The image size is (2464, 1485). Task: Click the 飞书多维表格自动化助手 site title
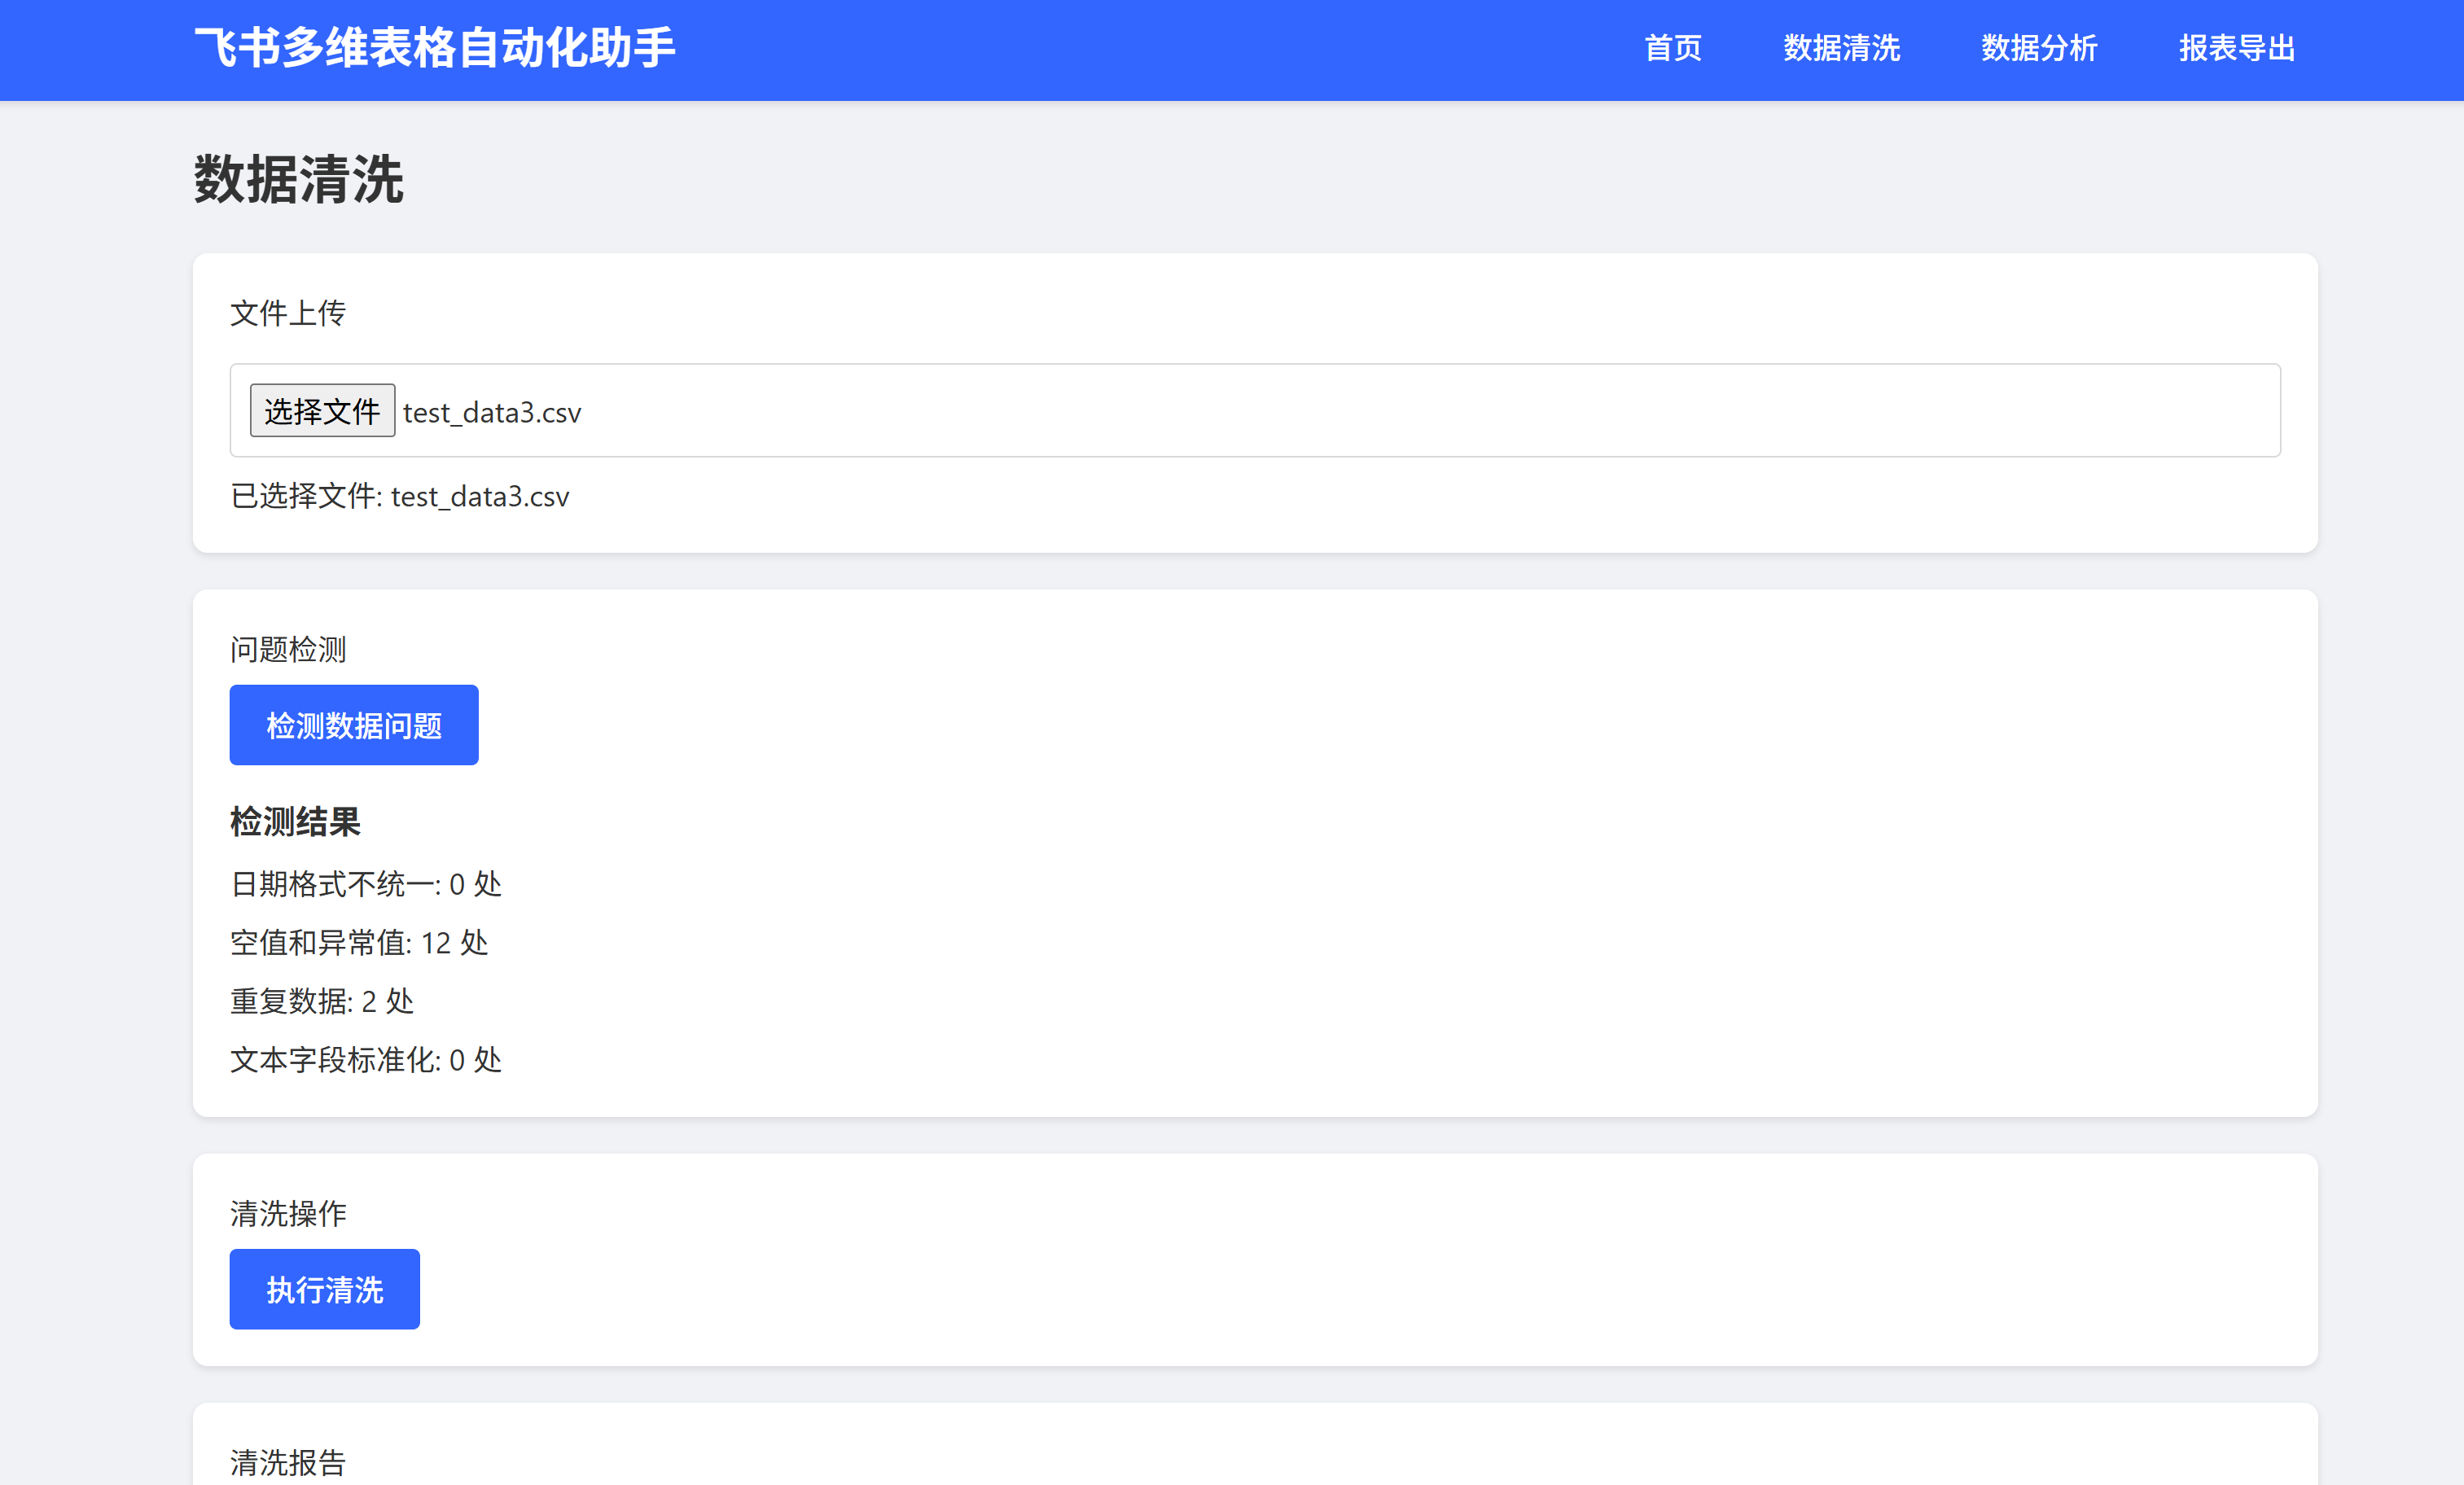pyautogui.click(x=434, y=48)
